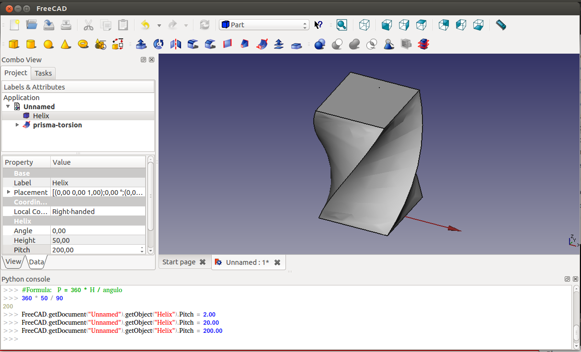Collapse the Unnamed document tree node
581x352 pixels.
pyautogui.click(x=8, y=107)
